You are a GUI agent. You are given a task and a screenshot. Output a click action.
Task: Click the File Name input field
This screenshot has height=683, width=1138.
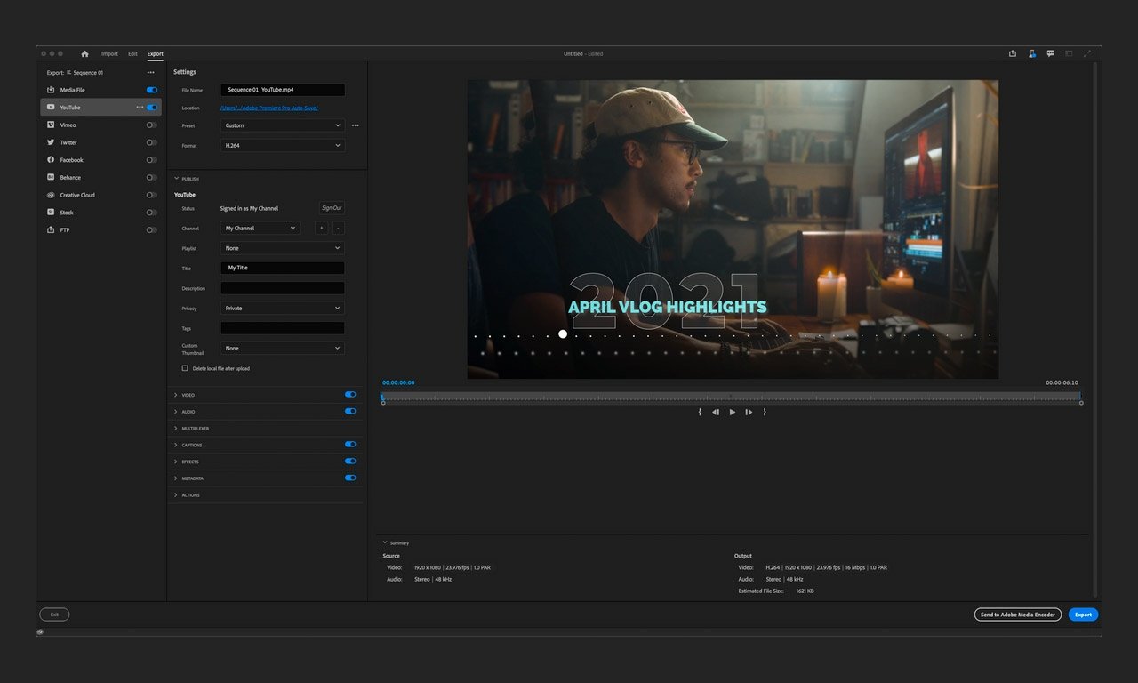point(283,90)
